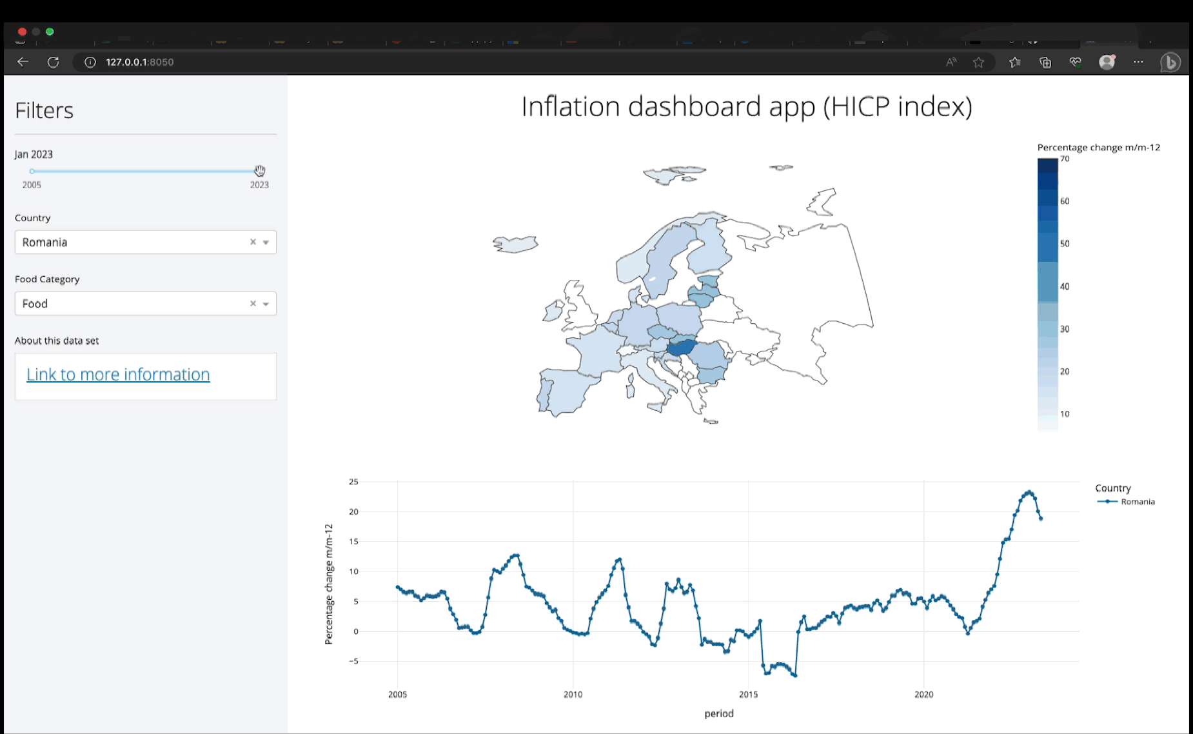1193x734 pixels.
Task: View site information icon in address bar
Action: coord(90,62)
